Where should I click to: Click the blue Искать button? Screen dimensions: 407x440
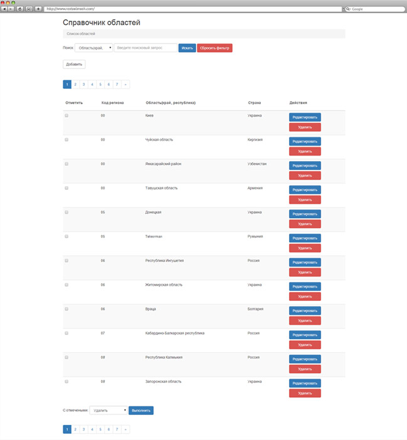click(188, 48)
